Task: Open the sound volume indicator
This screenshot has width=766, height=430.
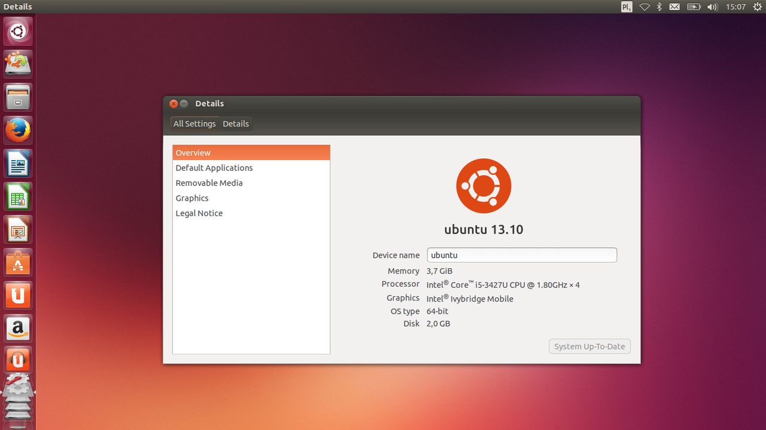Action: 712,7
